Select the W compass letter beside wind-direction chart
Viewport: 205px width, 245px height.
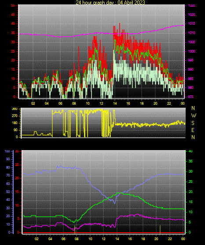click(x=194, y=116)
